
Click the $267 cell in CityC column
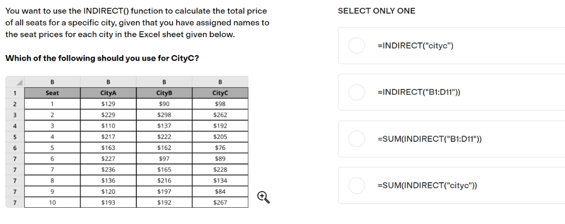(x=220, y=203)
